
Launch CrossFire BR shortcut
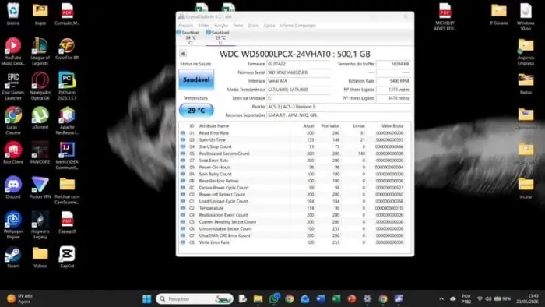pos(67,48)
